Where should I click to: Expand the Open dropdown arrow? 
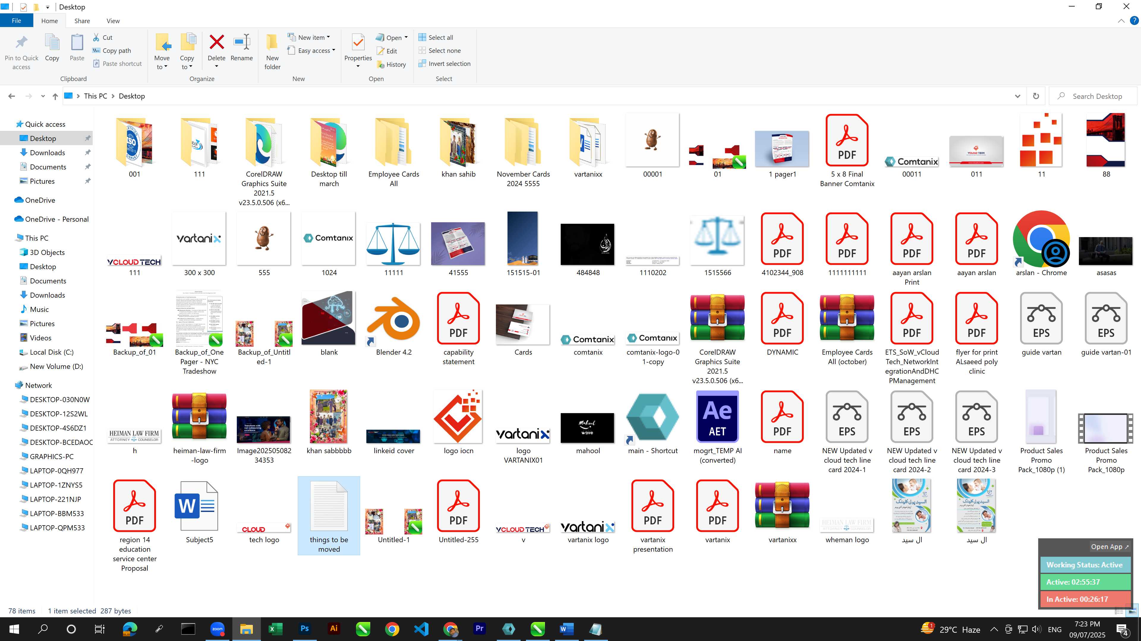406,38
